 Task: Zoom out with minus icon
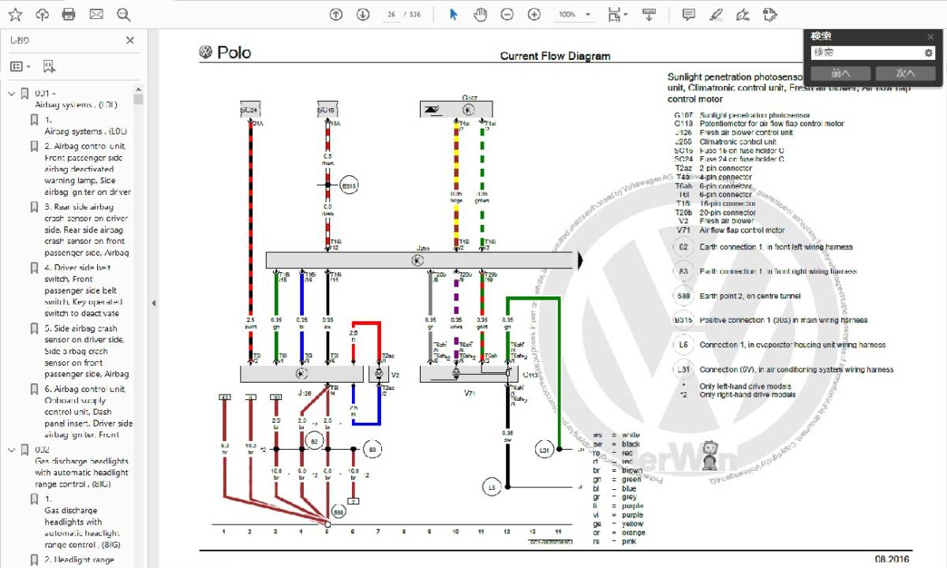click(507, 14)
